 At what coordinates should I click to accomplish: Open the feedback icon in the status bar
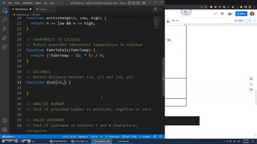(x=155, y=137)
